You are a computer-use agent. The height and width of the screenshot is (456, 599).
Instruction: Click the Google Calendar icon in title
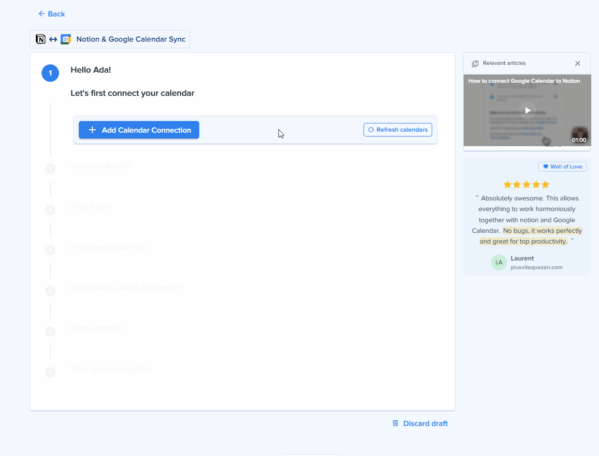66,39
